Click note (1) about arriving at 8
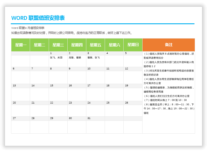This screenshot has height=154, width=207. coord(169,56)
